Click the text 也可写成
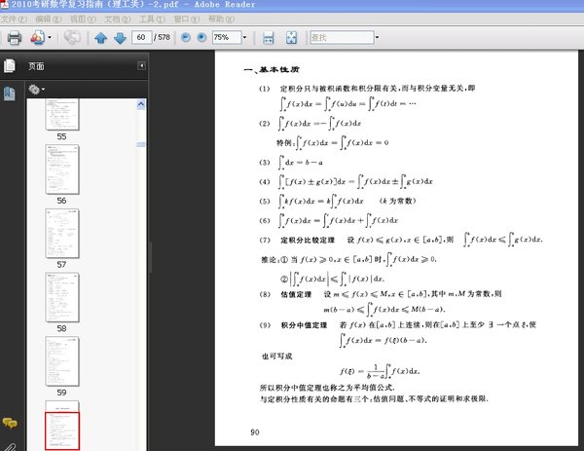 tap(277, 357)
